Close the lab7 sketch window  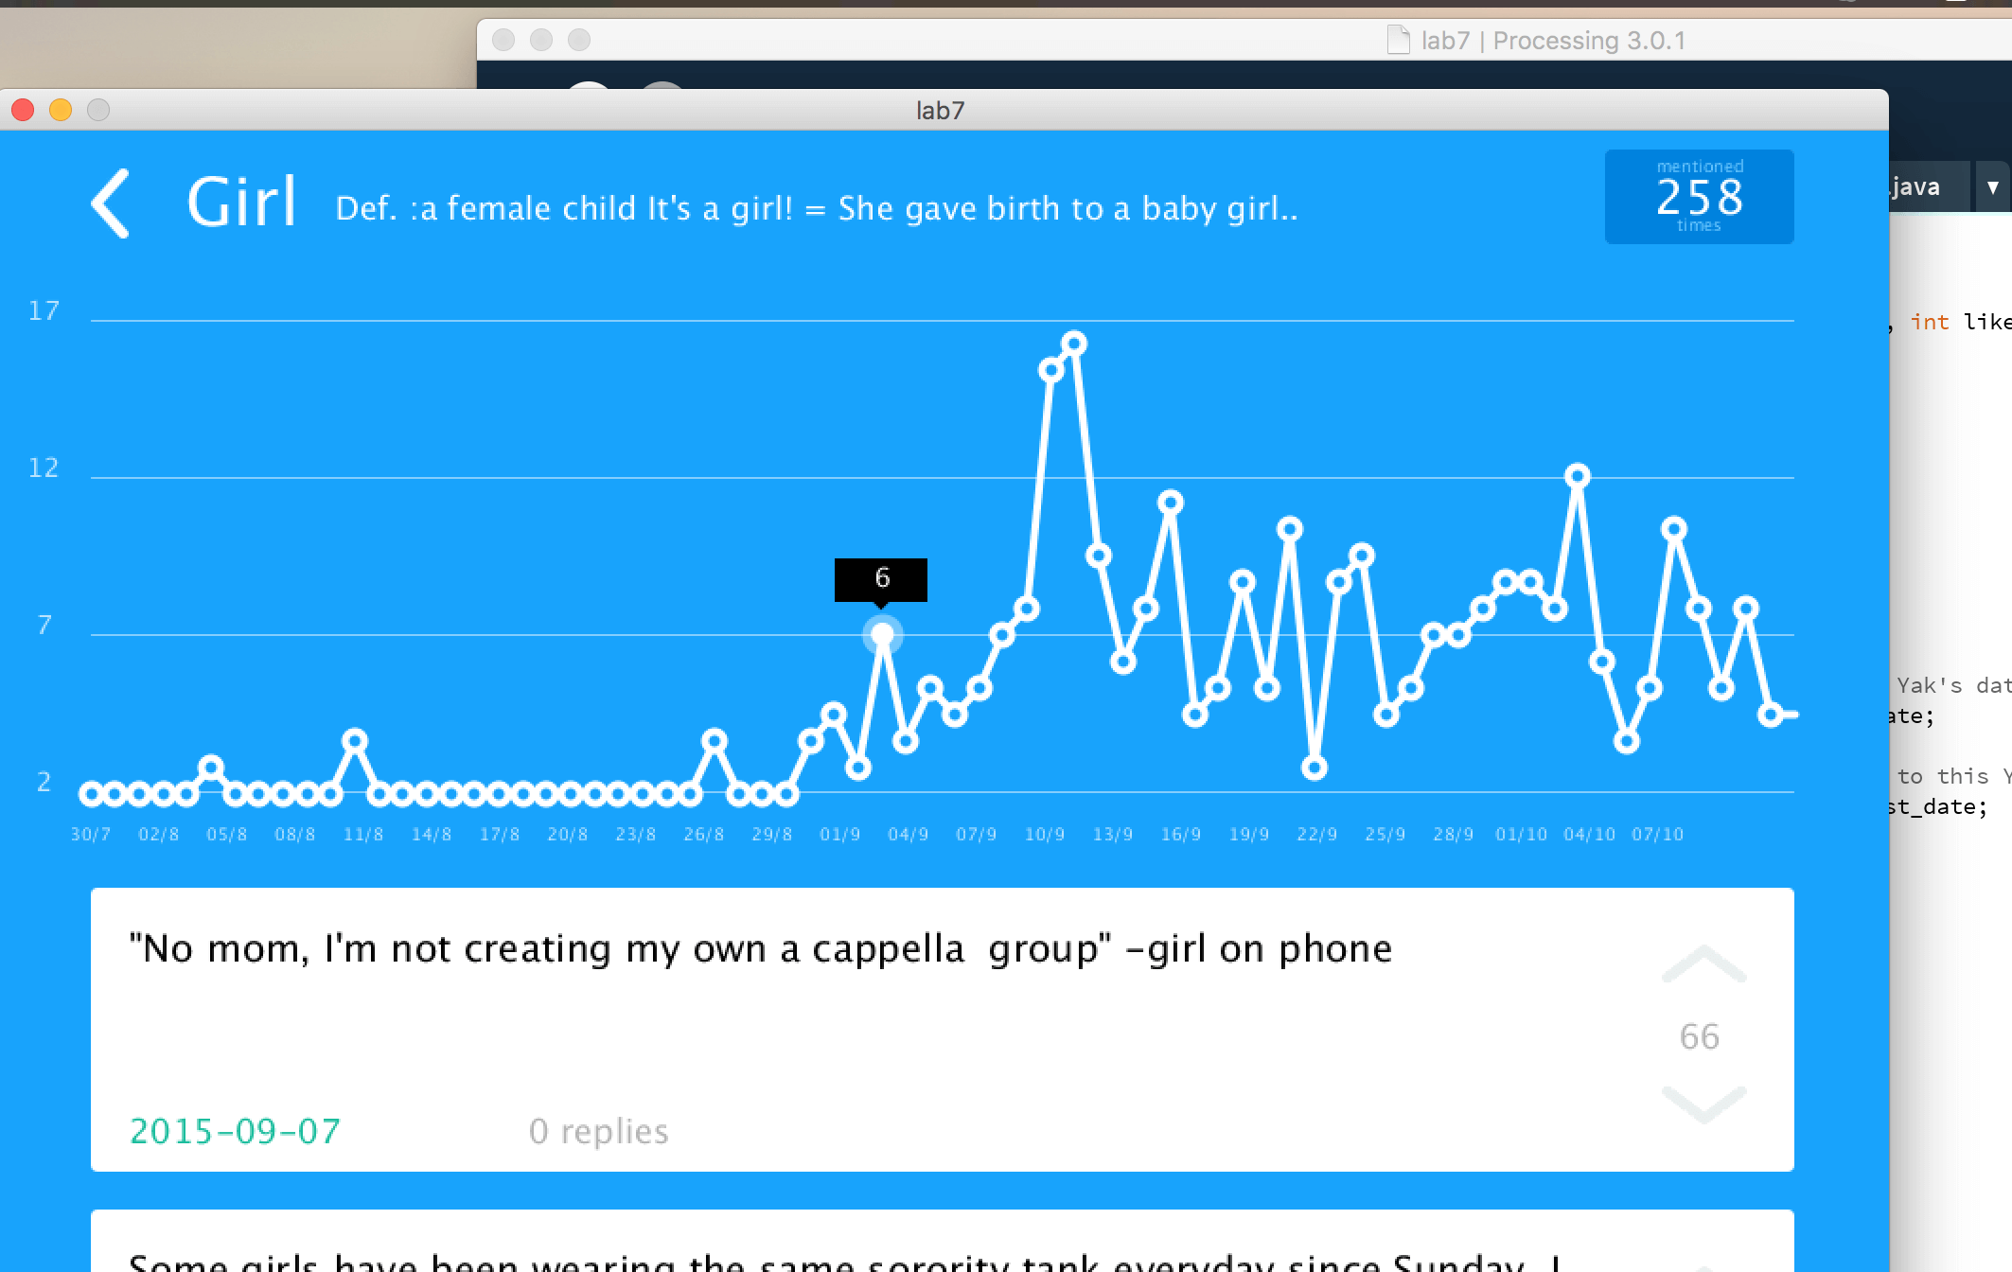(24, 111)
